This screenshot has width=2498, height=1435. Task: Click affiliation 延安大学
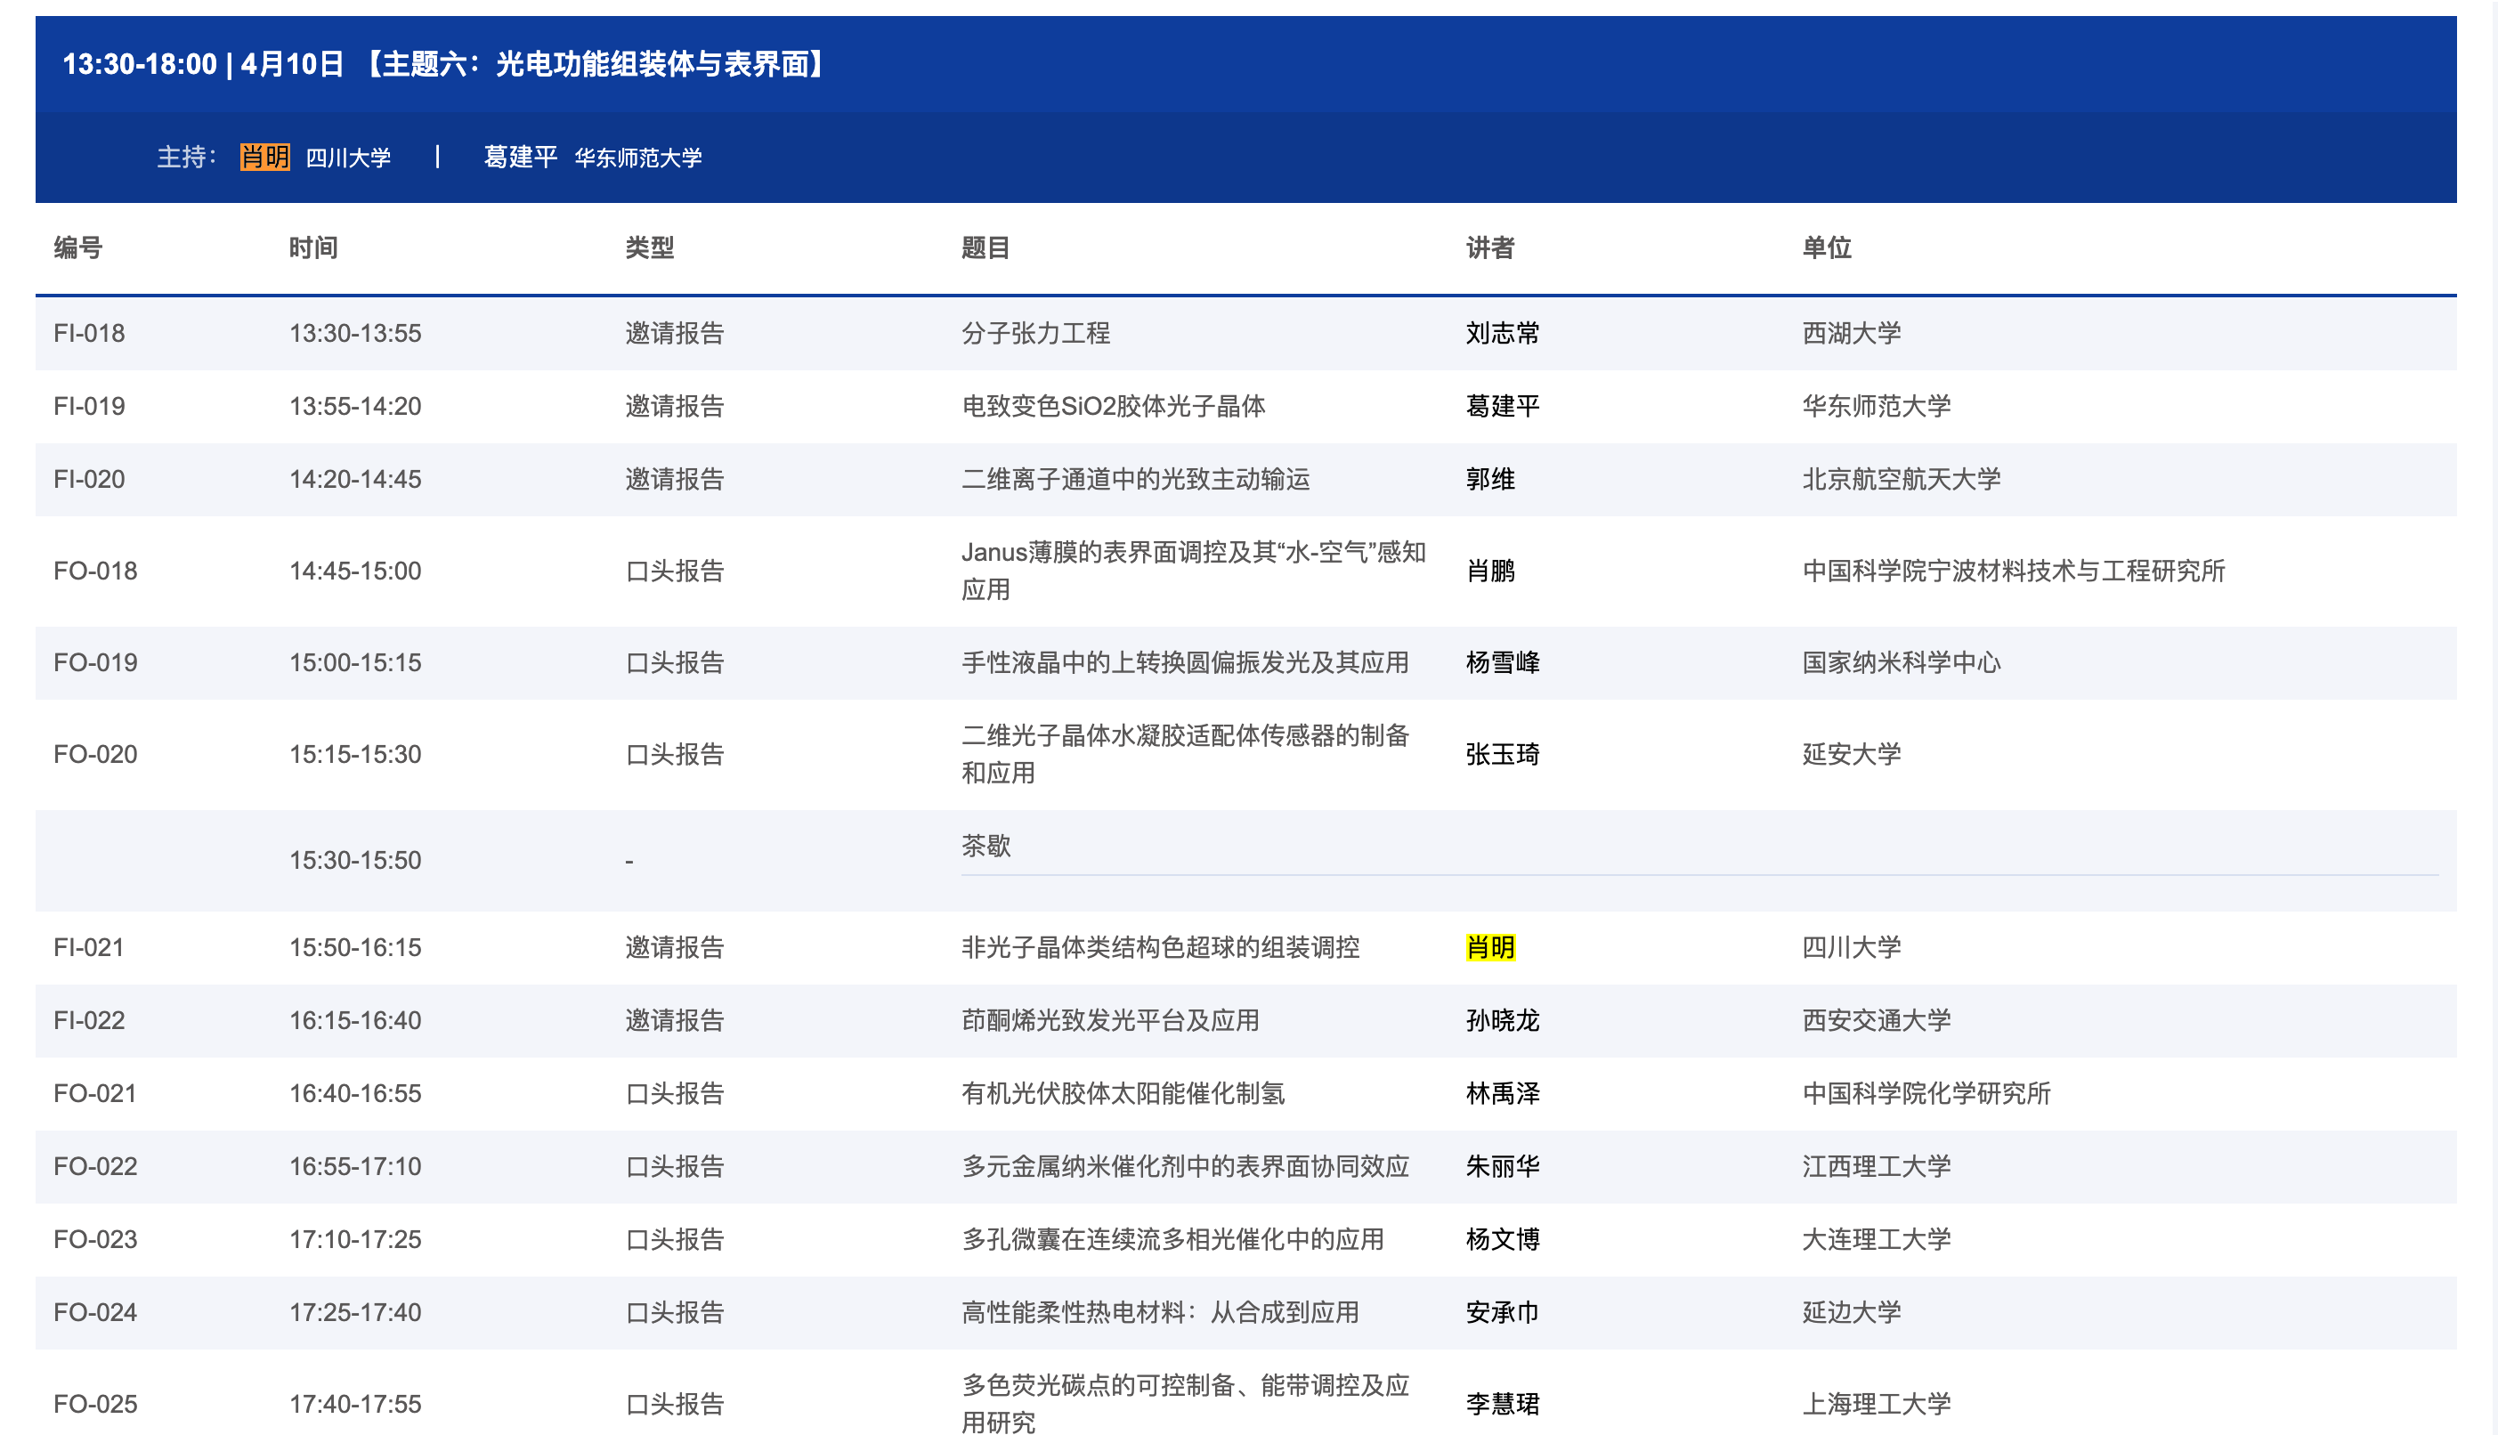coord(1852,754)
